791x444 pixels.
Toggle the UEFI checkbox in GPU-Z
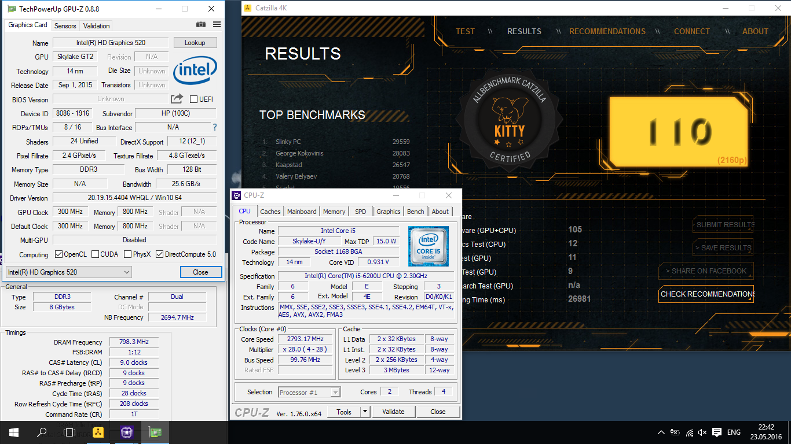pos(193,99)
